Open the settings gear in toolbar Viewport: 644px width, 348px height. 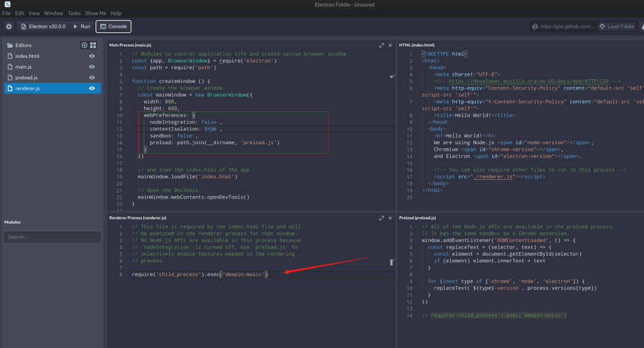9,26
